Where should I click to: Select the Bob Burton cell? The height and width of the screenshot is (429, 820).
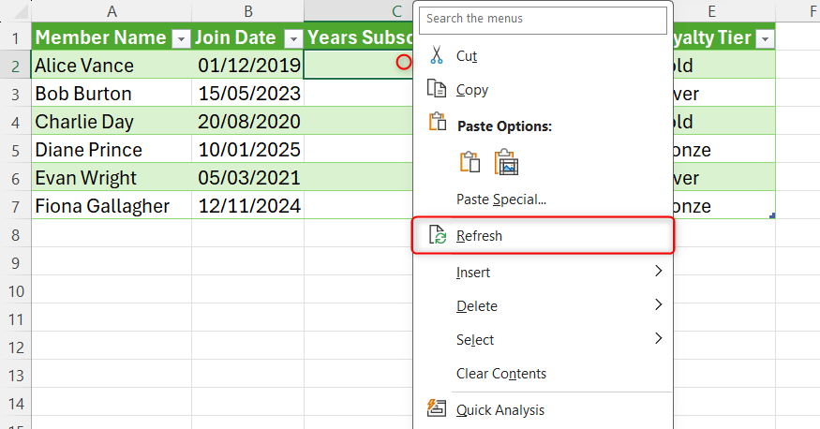[x=112, y=94]
